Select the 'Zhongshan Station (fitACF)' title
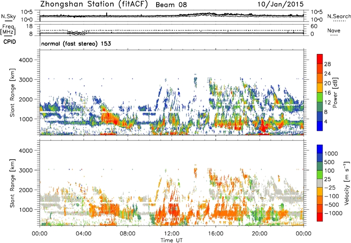Viewport: 351px width, 243px height. [x=94, y=4]
